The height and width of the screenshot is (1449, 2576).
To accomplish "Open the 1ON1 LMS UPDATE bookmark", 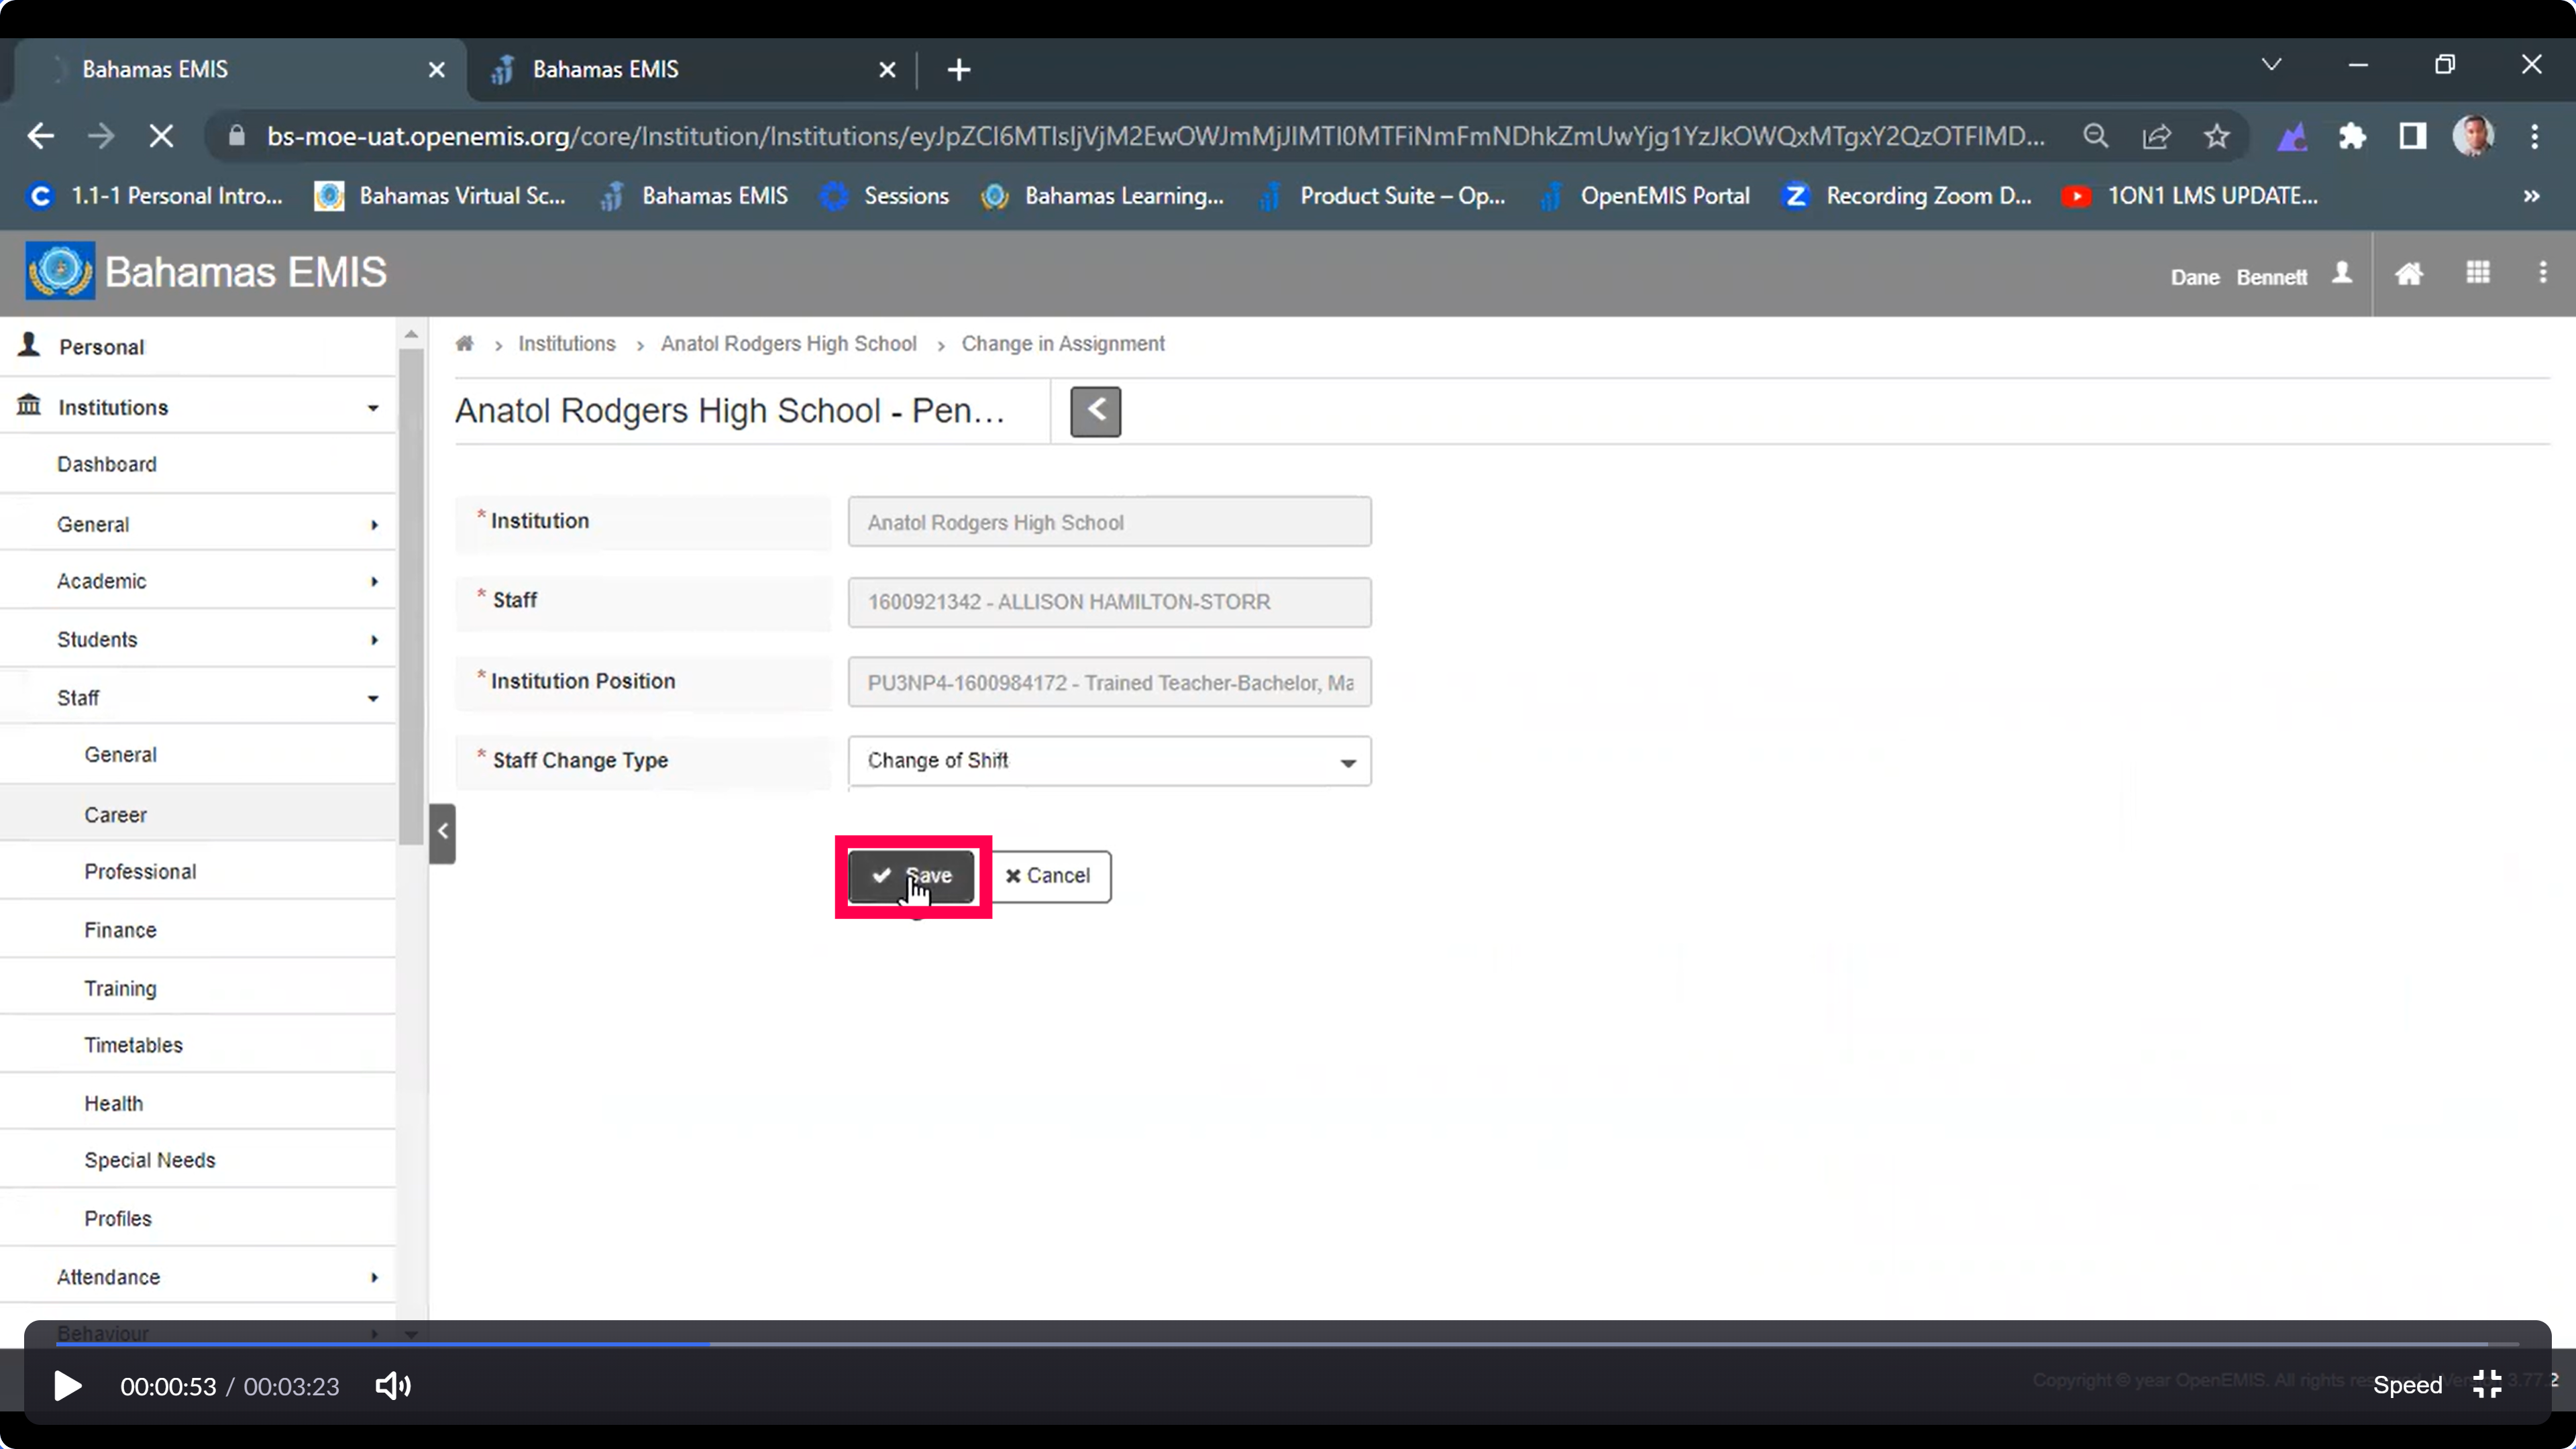I will pos(2190,196).
